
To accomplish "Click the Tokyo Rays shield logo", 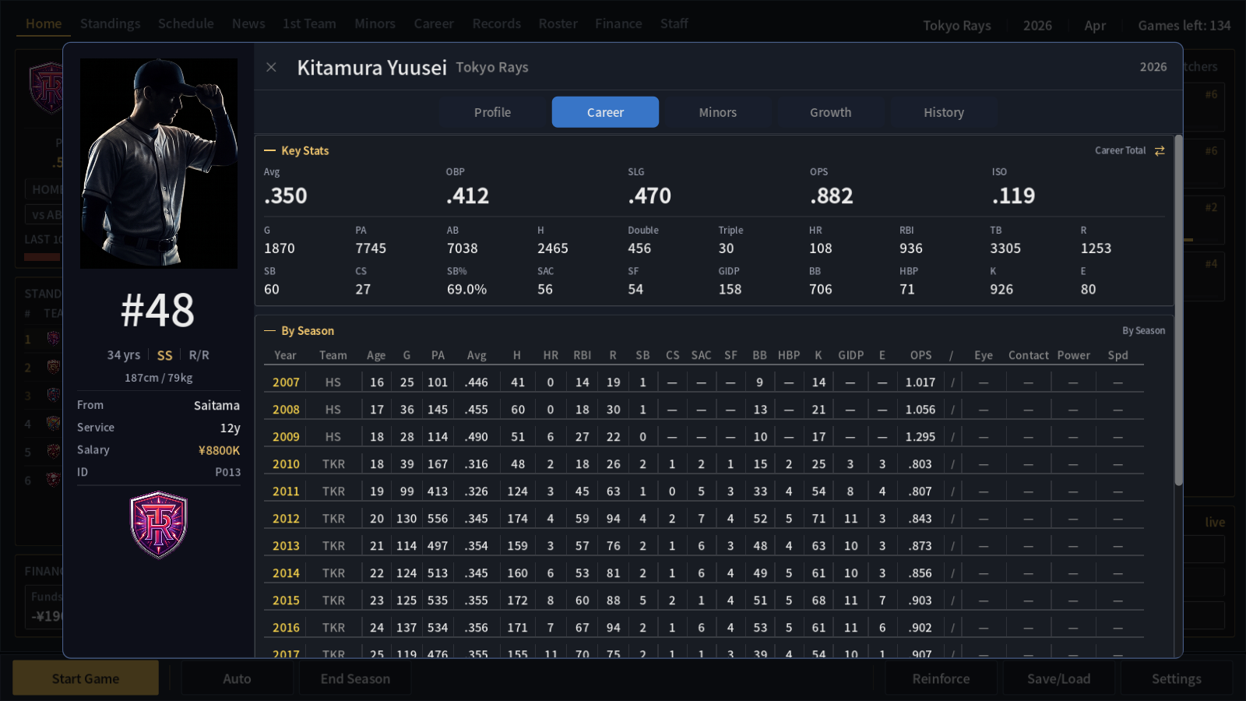I will (159, 525).
